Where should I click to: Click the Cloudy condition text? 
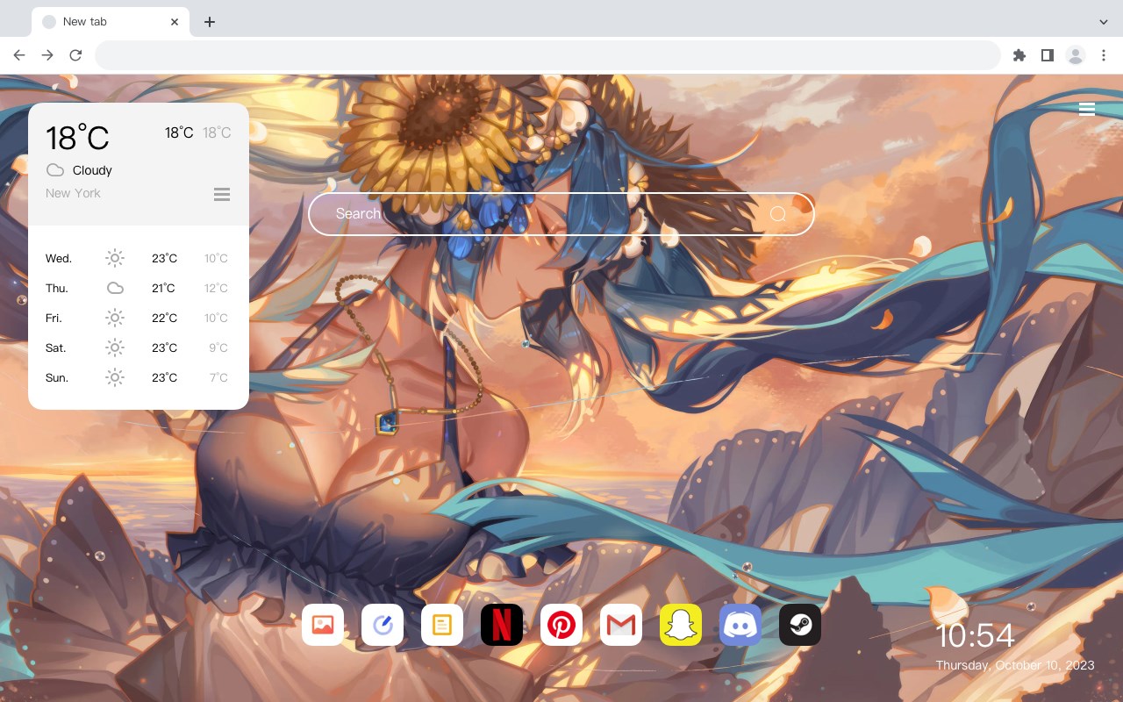(92, 170)
